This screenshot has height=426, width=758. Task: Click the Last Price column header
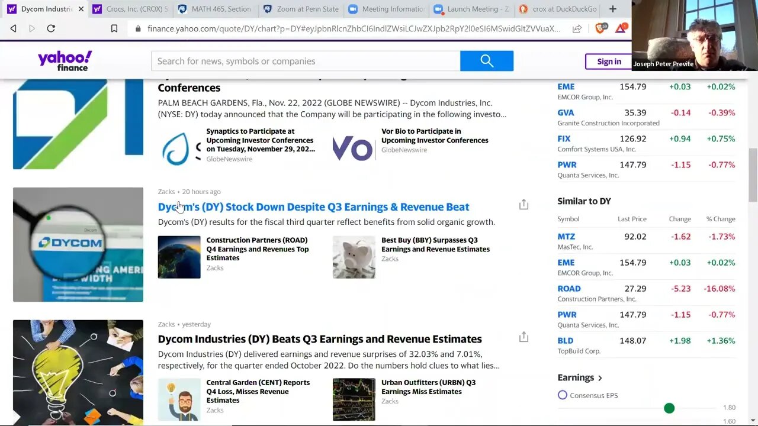[632, 219]
